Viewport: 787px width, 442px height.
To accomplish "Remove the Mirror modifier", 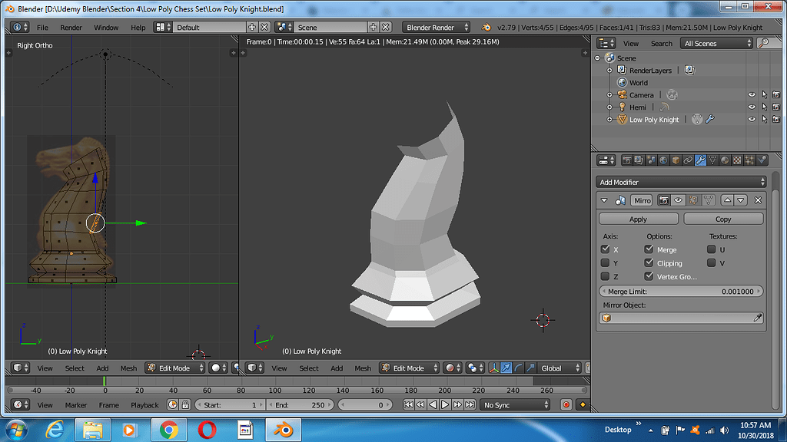I will point(758,200).
